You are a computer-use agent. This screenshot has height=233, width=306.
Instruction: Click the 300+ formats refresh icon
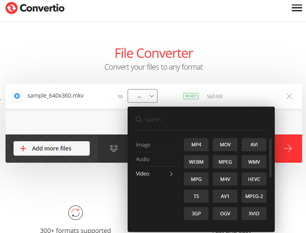click(x=76, y=212)
